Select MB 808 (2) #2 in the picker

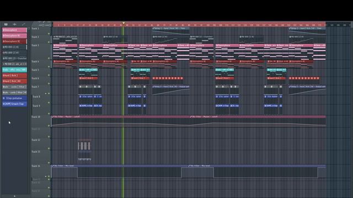coord(14,47)
